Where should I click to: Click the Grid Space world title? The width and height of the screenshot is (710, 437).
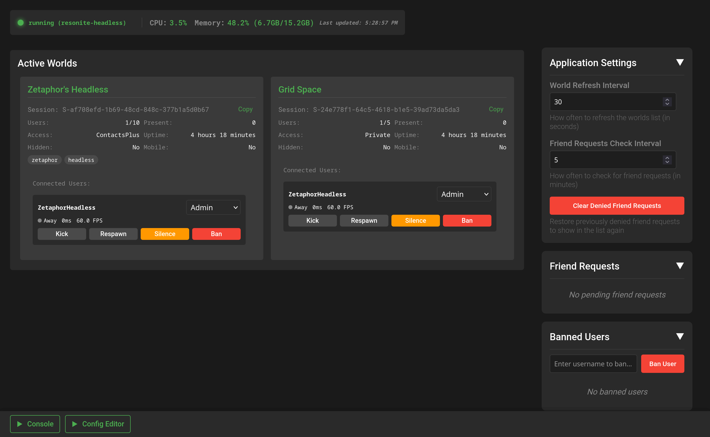(300, 89)
